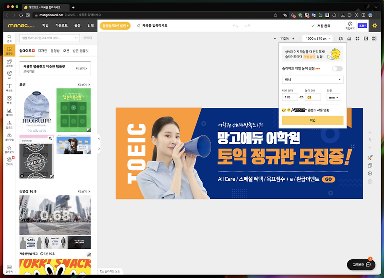Open the 다운로드 menu

coord(61,25)
